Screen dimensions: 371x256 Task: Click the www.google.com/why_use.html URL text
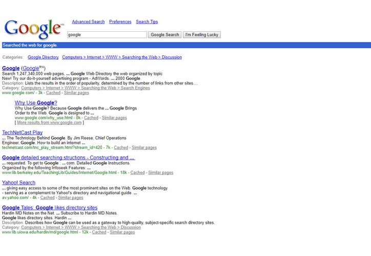(x=44, y=118)
